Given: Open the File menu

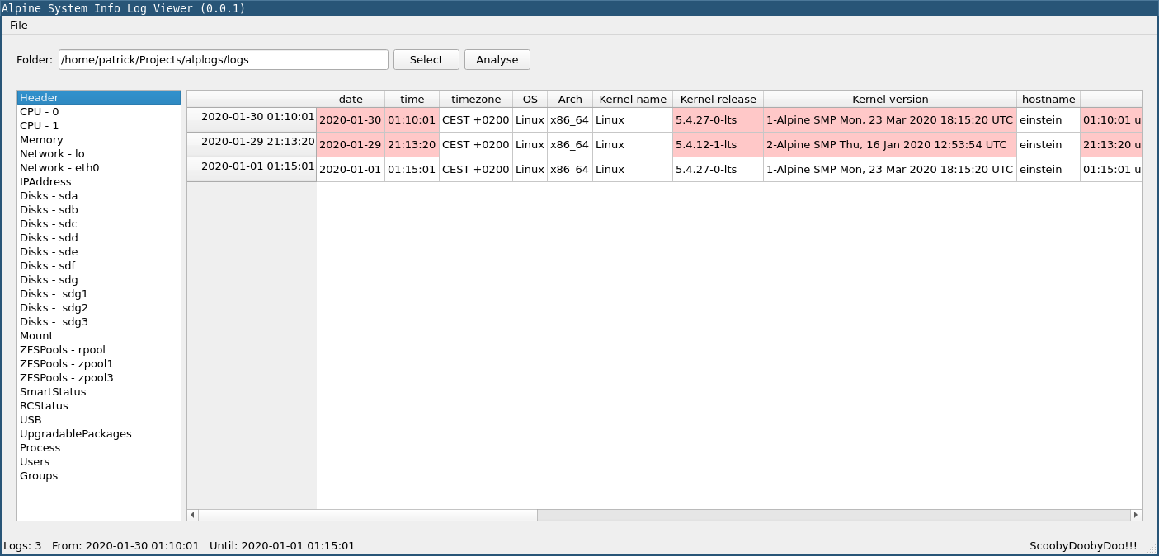Looking at the screenshot, I should click(19, 26).
